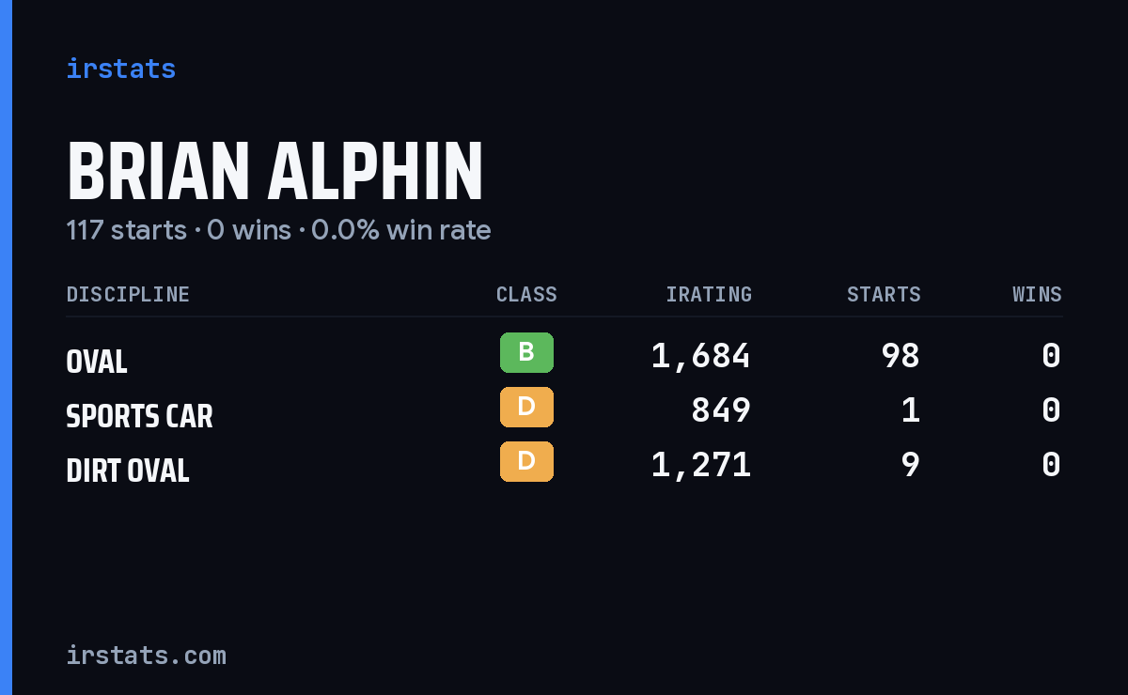Click the Oval iRating value 1,684
1128x695 pixels.
click(701, 356)
